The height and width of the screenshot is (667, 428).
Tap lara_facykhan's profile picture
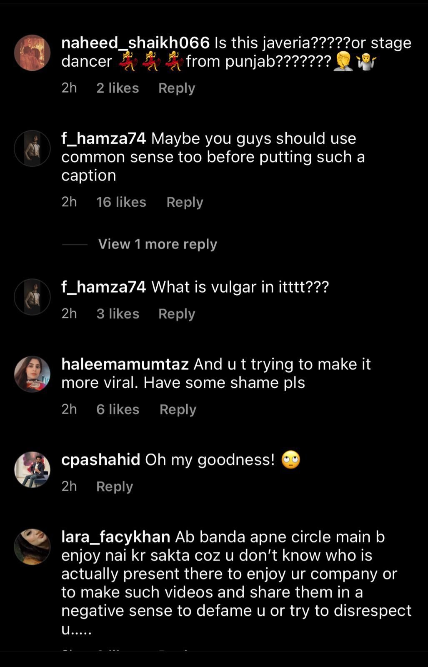33,547
